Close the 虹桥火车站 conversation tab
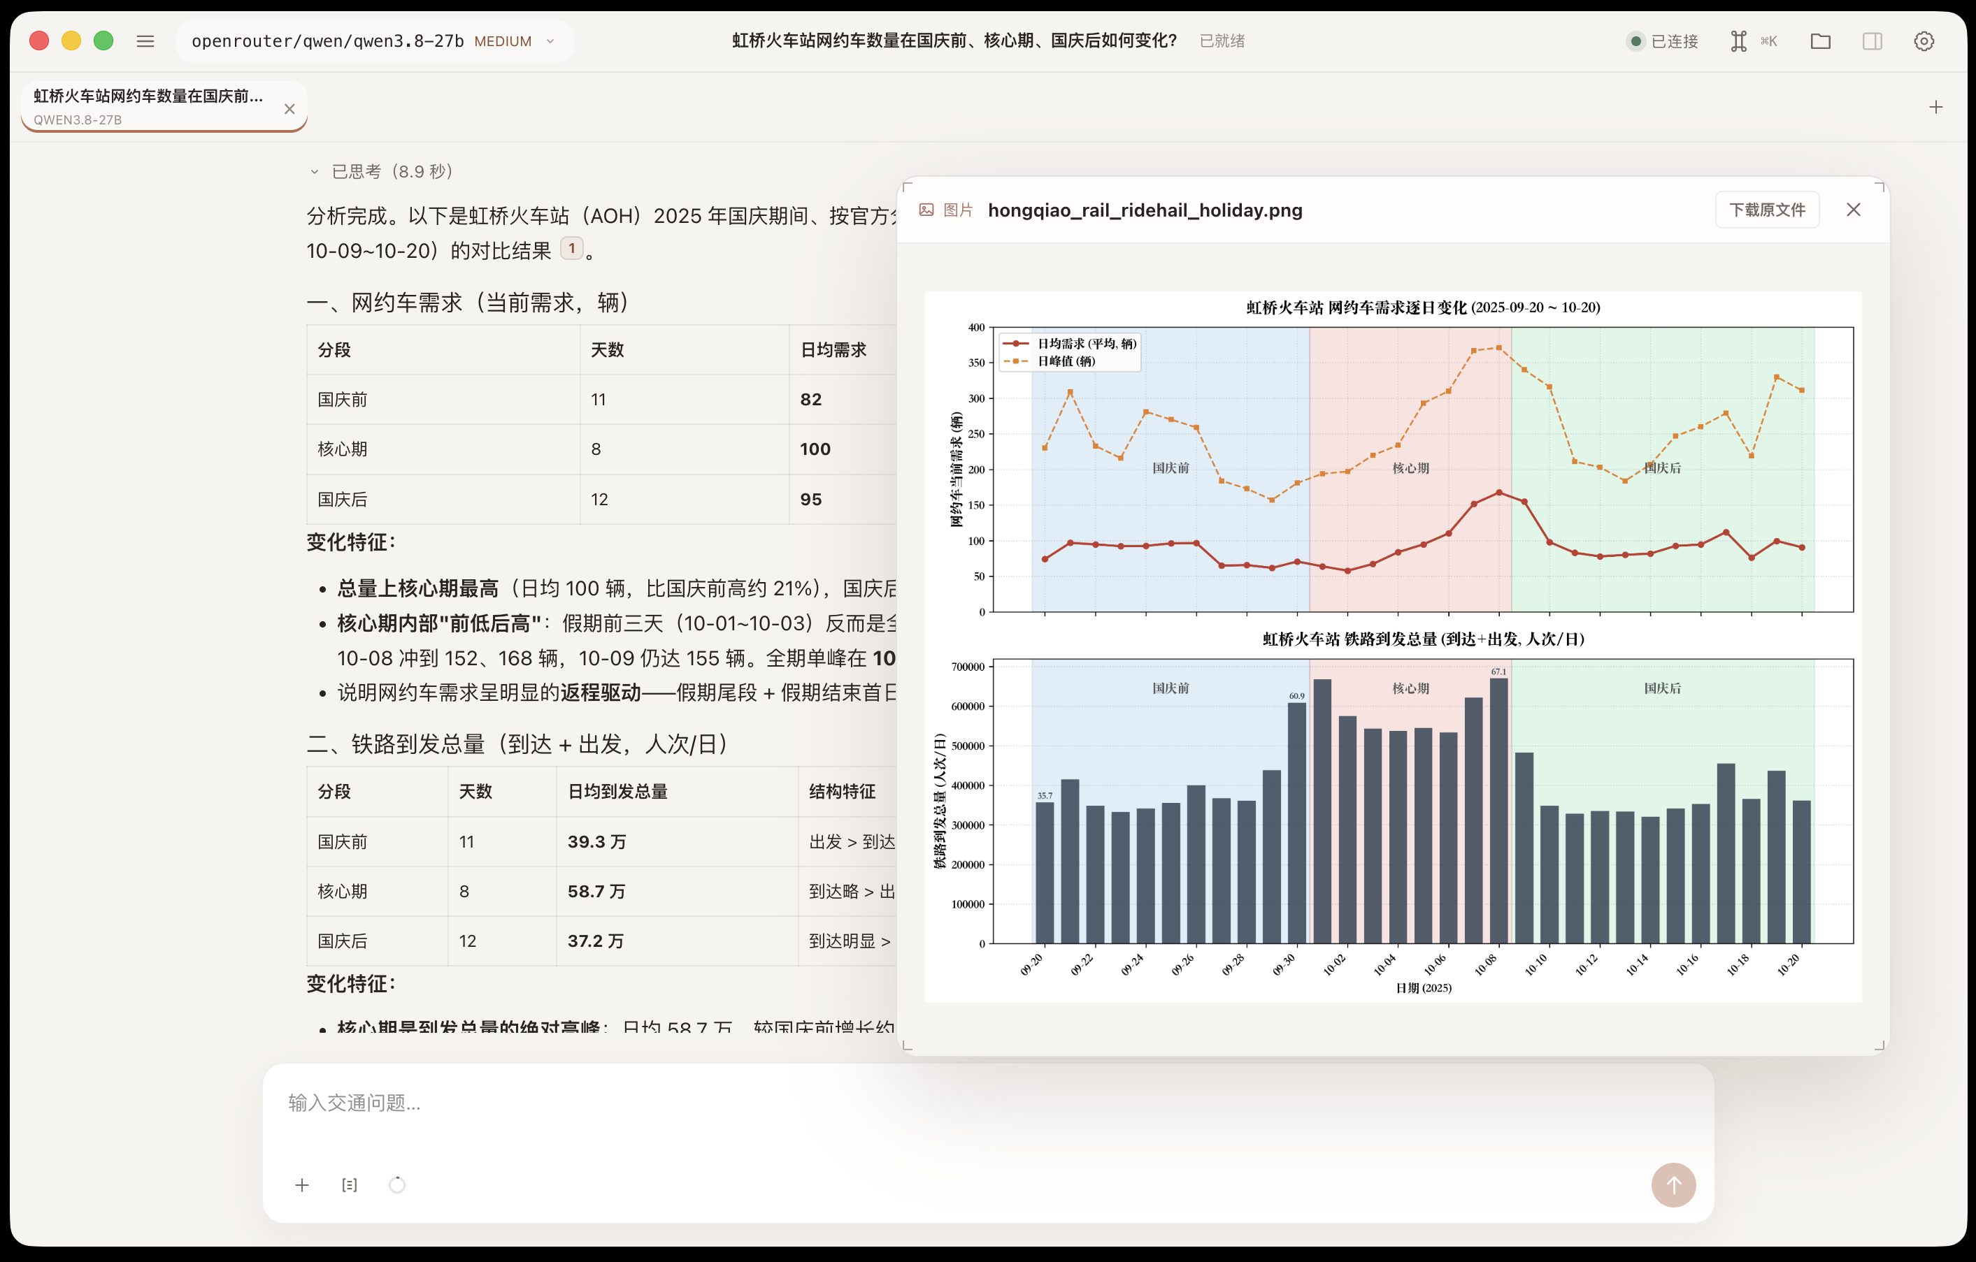Screen dimensions: 1976x1262 tap(289, 108)
